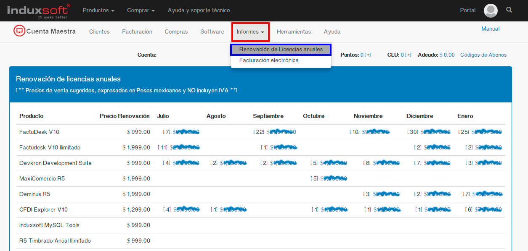Click FactuDesk V10 renewal price $ 999.00
The height and width of the screenshot is (251, 528).
coord(138,132)
